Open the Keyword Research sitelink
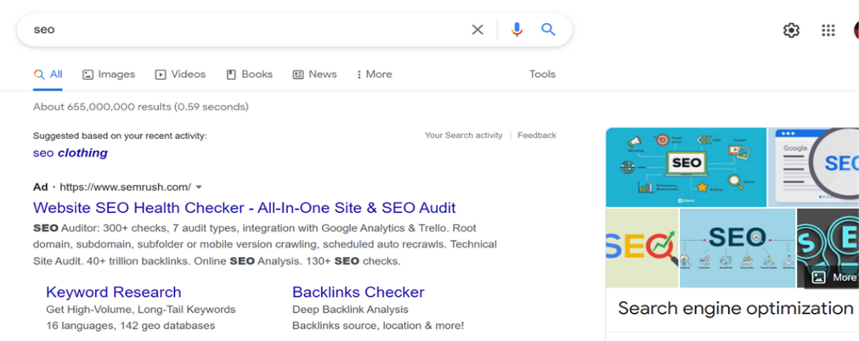Image resolution: width=859 pixels, height=341 pixels. (113, 293)
